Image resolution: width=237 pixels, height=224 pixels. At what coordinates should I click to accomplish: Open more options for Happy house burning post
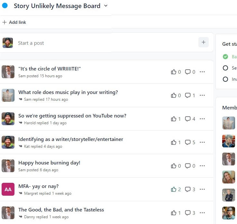202,166
